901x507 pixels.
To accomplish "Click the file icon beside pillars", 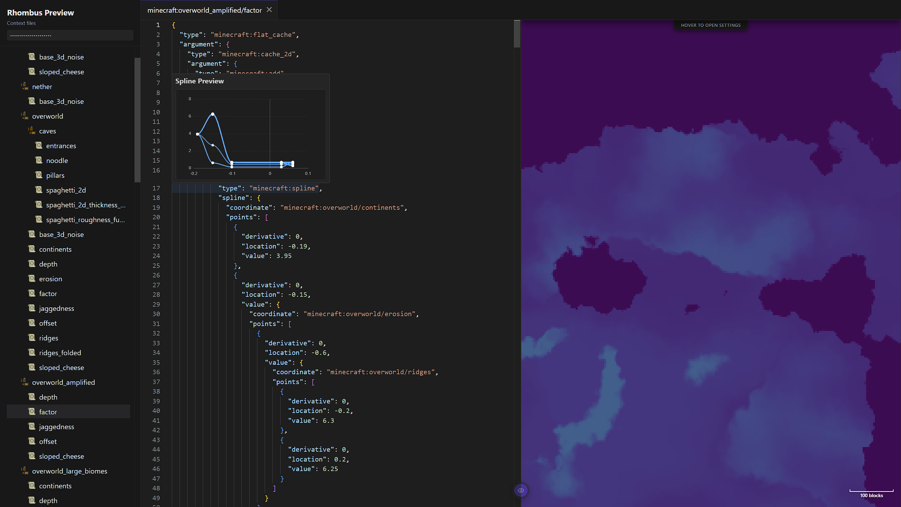I will coord(39,175).
